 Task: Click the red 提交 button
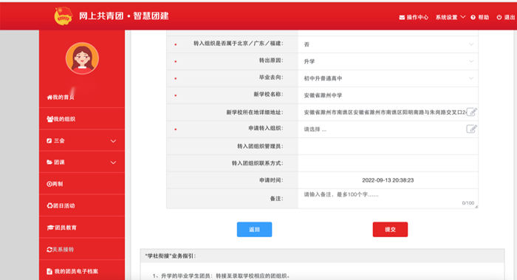pos(390,230)
